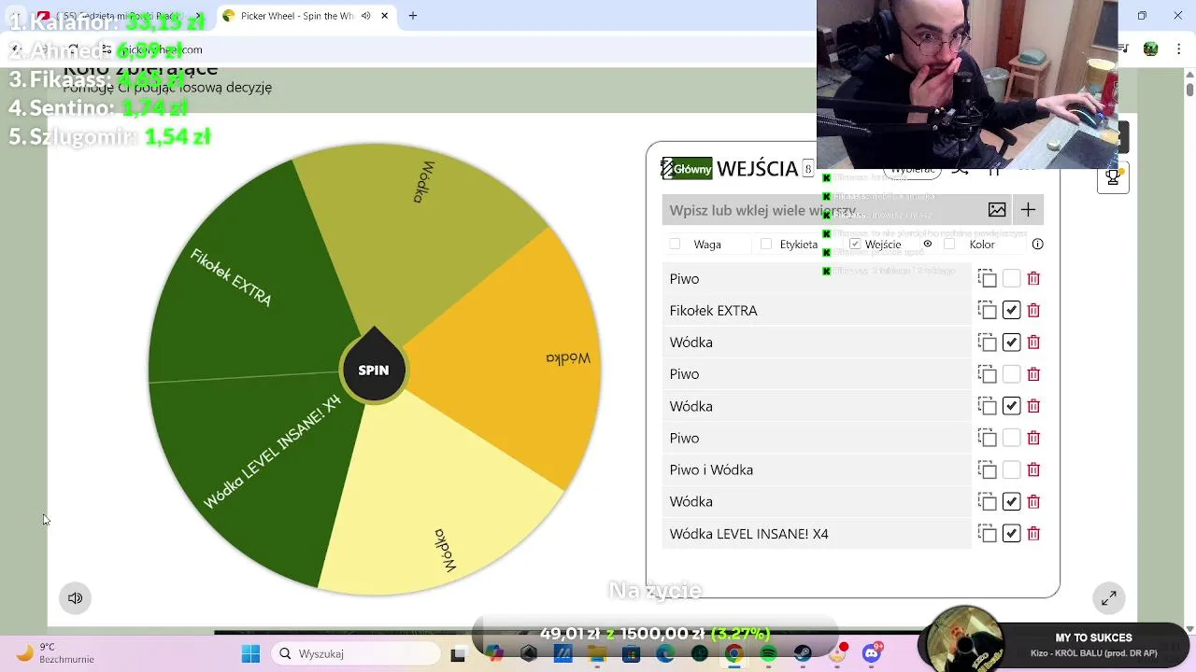Viewport: 1196px width, 672px height.
Task: Click the Windows taskbar search box
Action: pos(355,653)
